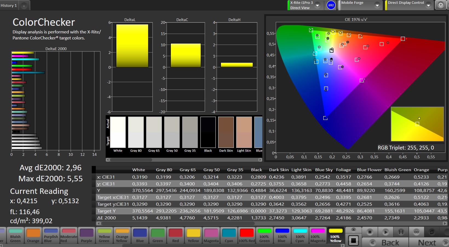Open settings with the gear icon
Viewport: 449px width, 247px height.
click(441, 5)
